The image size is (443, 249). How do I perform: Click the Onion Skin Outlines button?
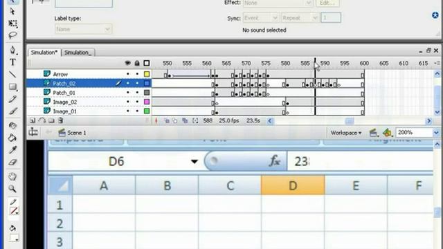click(175, 121)
